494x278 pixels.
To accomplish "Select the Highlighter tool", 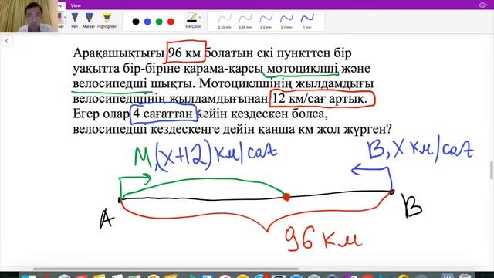I will pos(107,20).
